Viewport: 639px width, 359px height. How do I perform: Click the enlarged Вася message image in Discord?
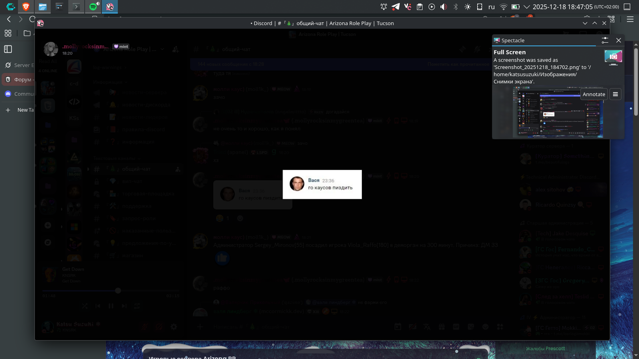click(x=322, y=184)
